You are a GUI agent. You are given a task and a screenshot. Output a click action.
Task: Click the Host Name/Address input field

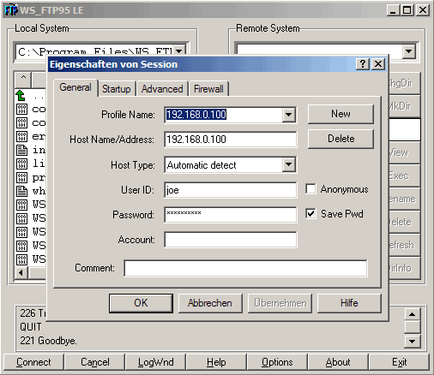click(231, 140)
